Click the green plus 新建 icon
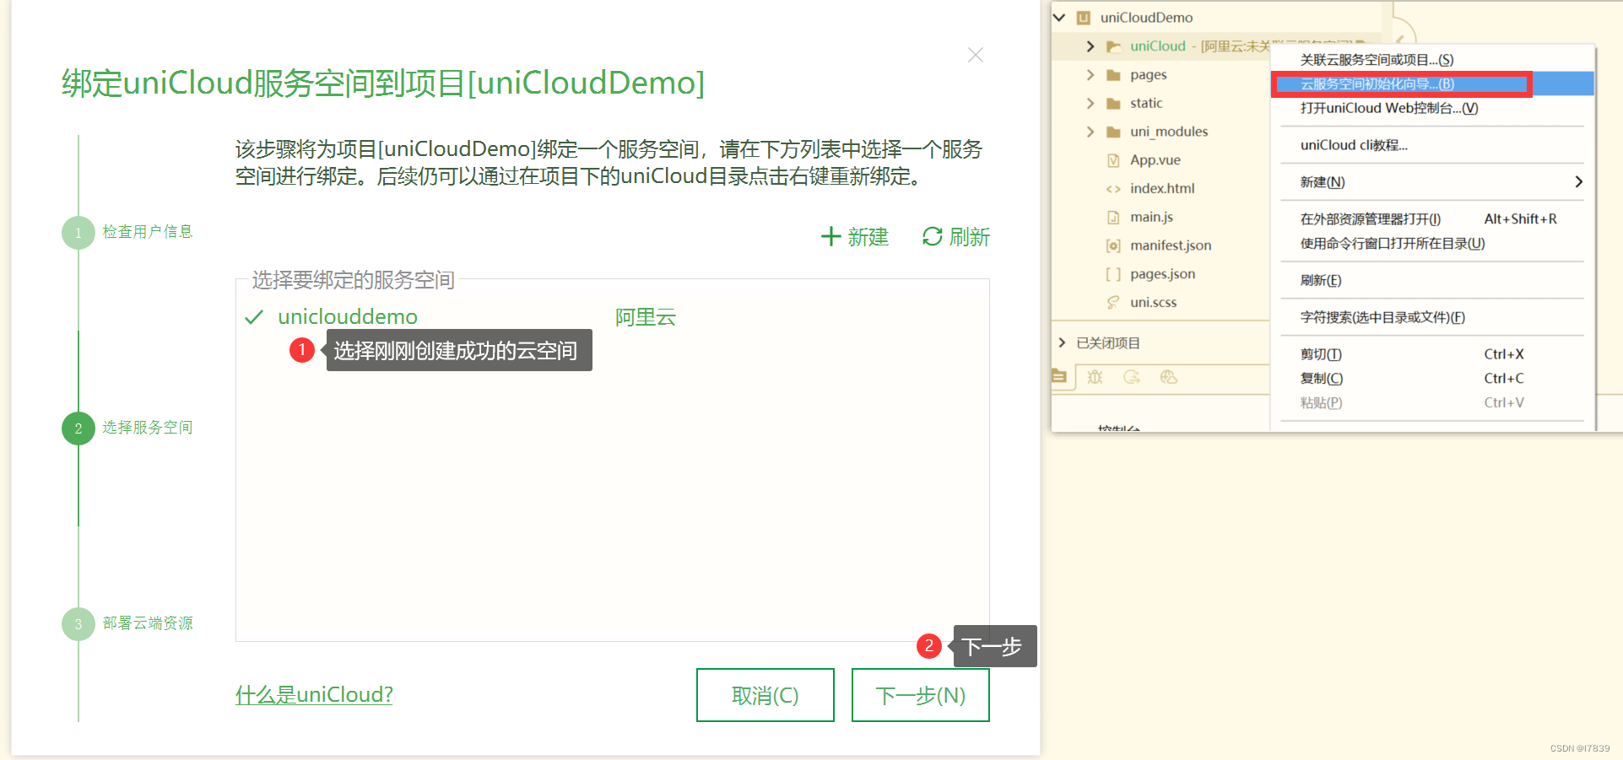This screenshot has height=760, width=1623. tap(832, 237)
